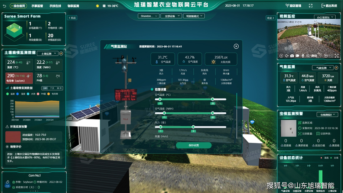Click the 识别数量 scan icon
The width and height of the screenshot is (343, 193).
(300, 134)
